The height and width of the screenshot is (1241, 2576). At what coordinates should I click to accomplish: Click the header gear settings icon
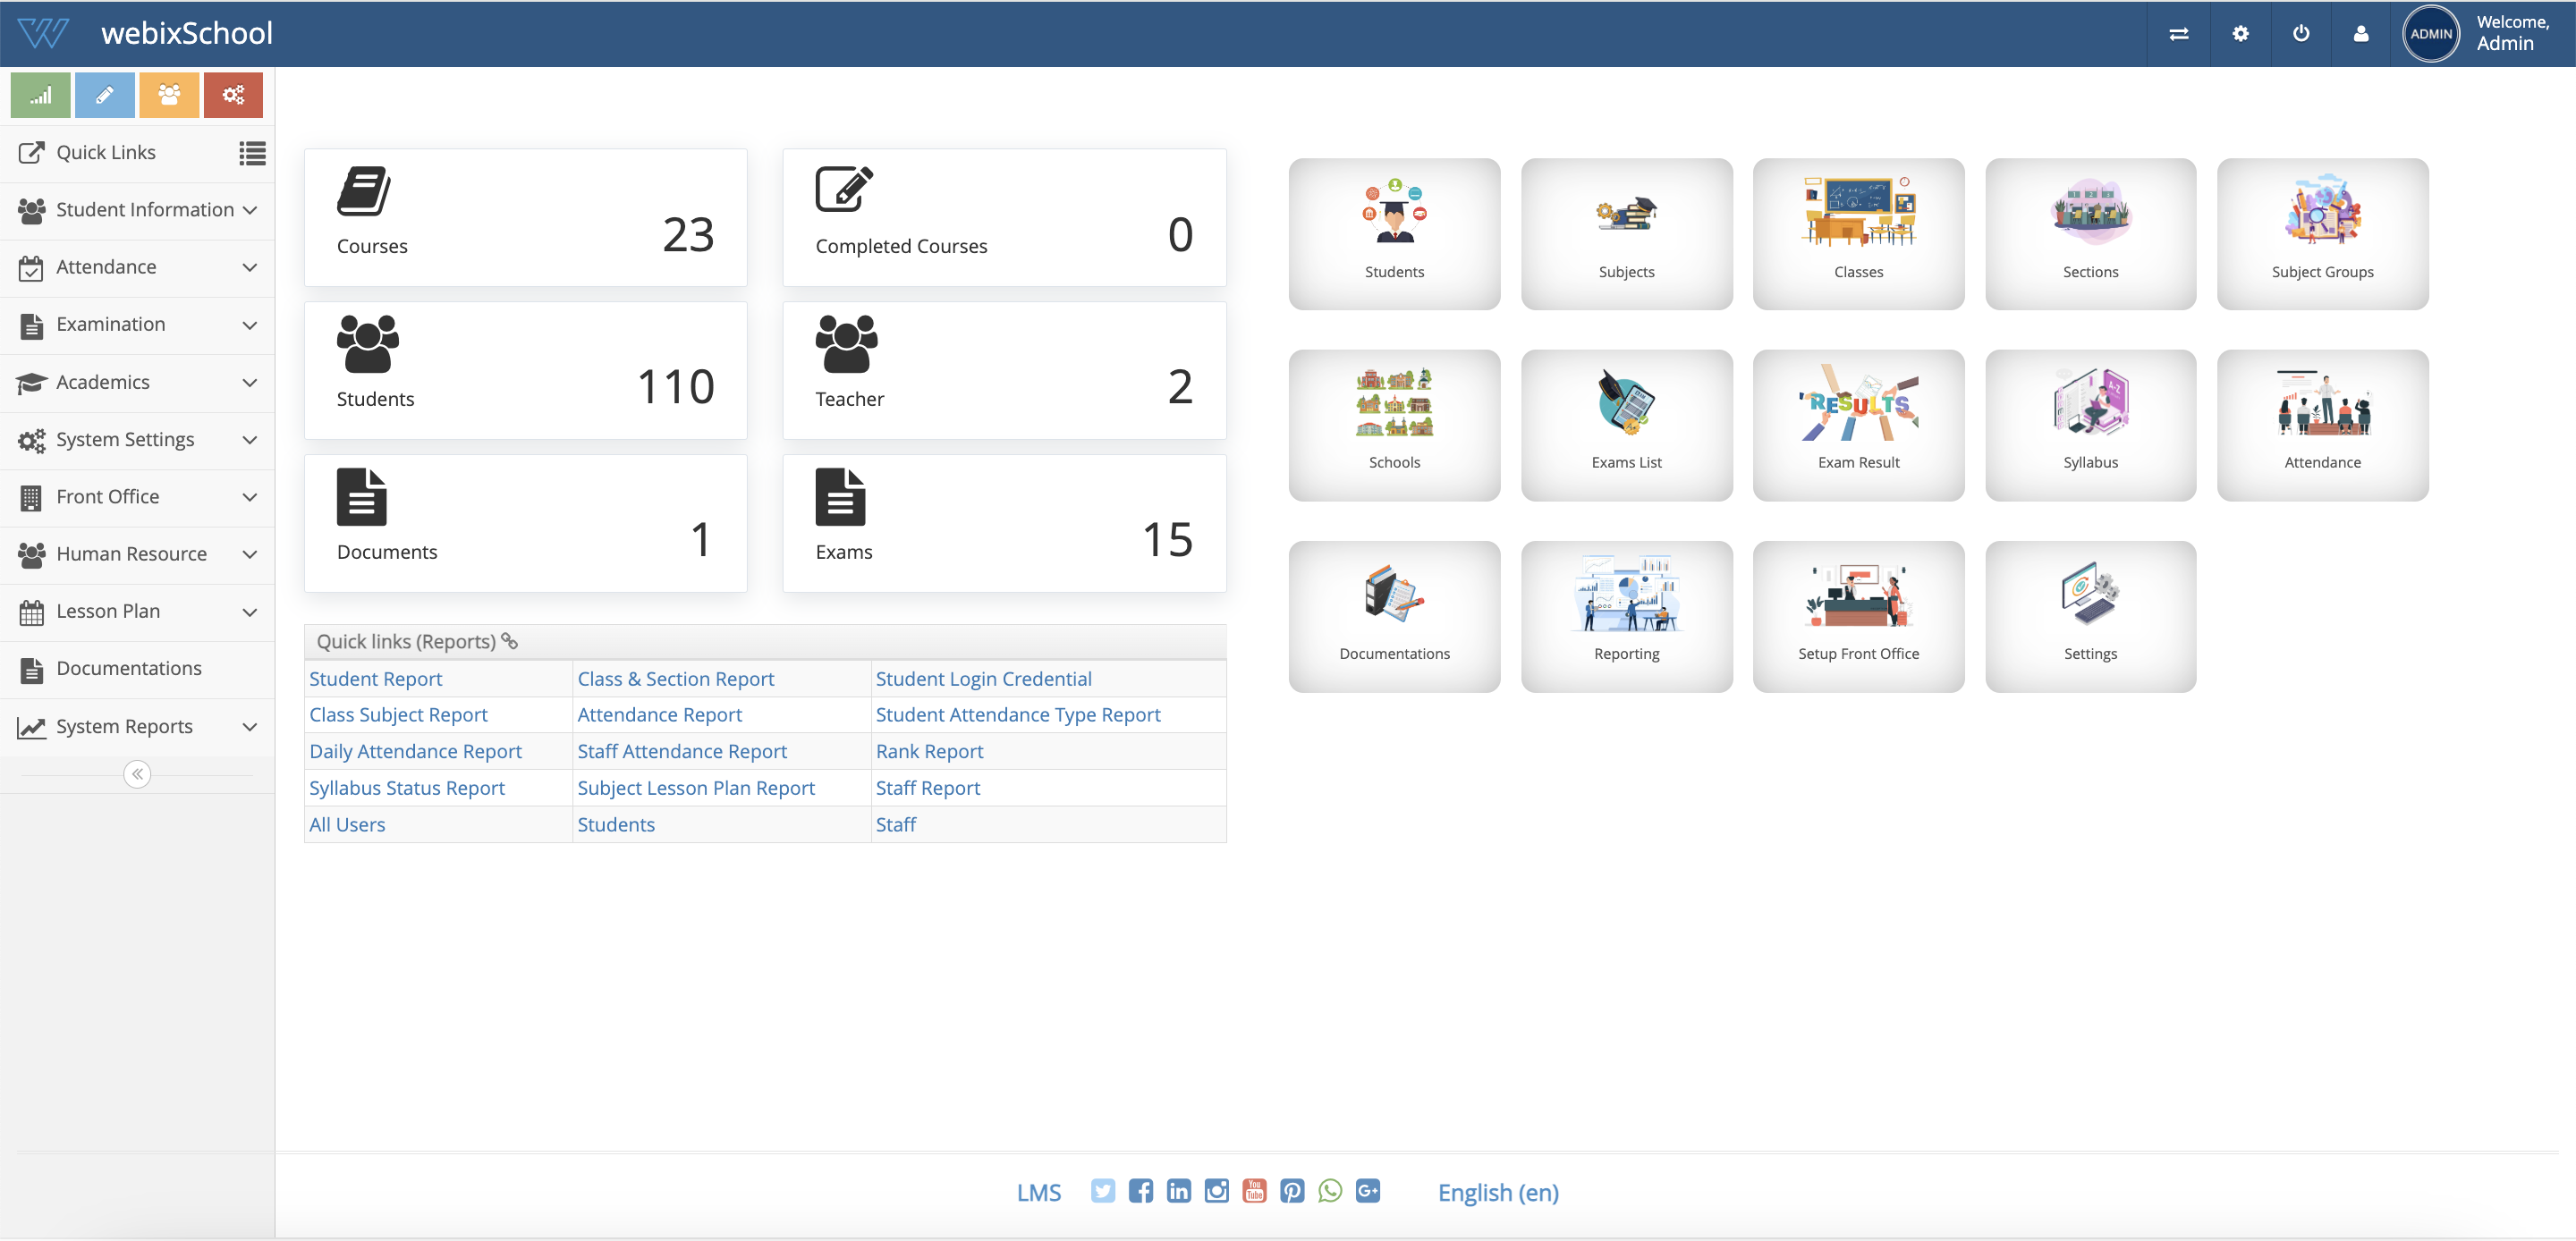[x=2240, y=33]
